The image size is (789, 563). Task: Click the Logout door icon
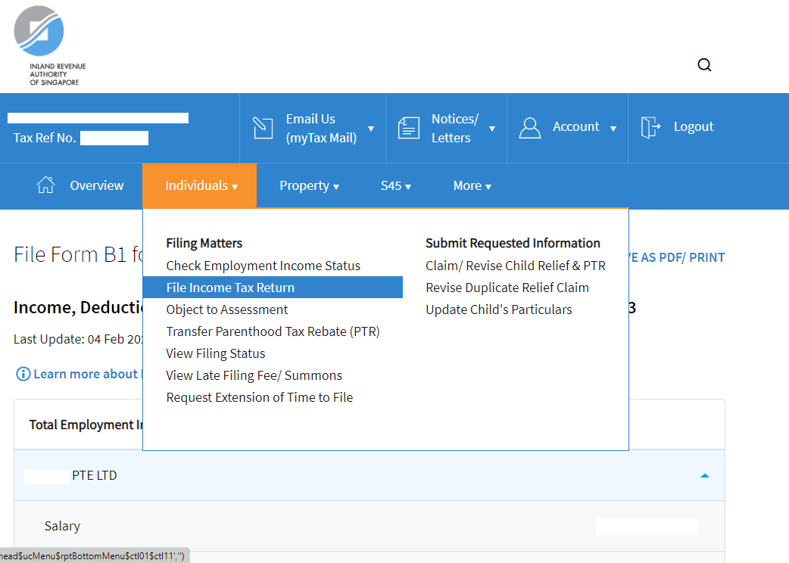click(650, 127)
